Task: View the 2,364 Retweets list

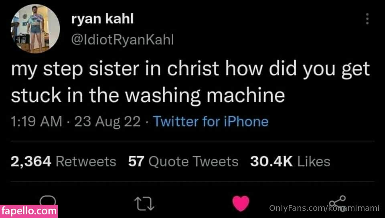Action: pyautogui.click(x=63, y=161)
